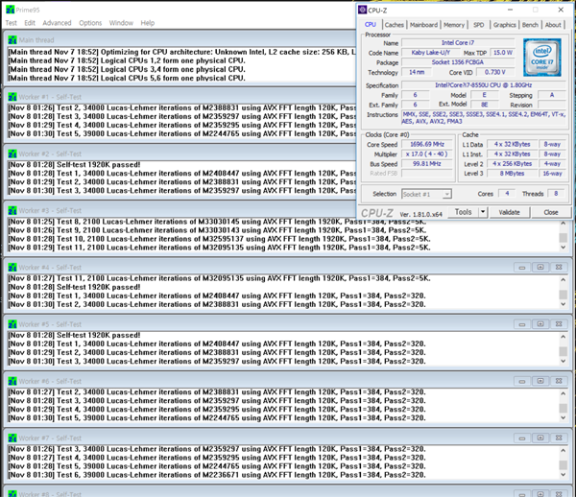Click the Main thread window title bar
The image size is (576, 497).
pos(180,40)
